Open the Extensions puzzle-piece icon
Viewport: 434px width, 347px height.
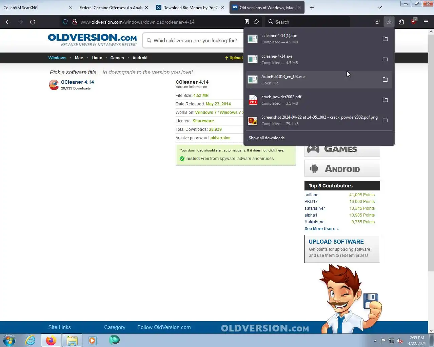(401, 22)
